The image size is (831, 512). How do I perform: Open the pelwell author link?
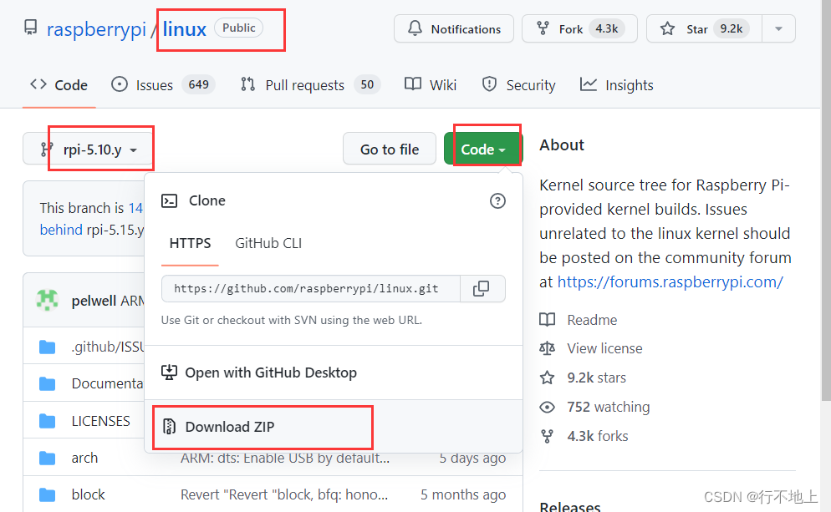click(x=94, y=301)
